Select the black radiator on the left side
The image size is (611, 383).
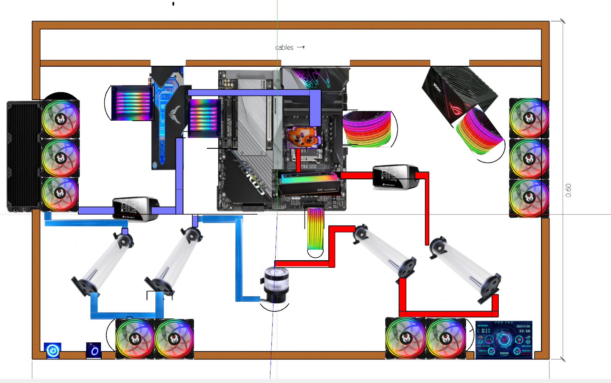(x=24, y=156)
